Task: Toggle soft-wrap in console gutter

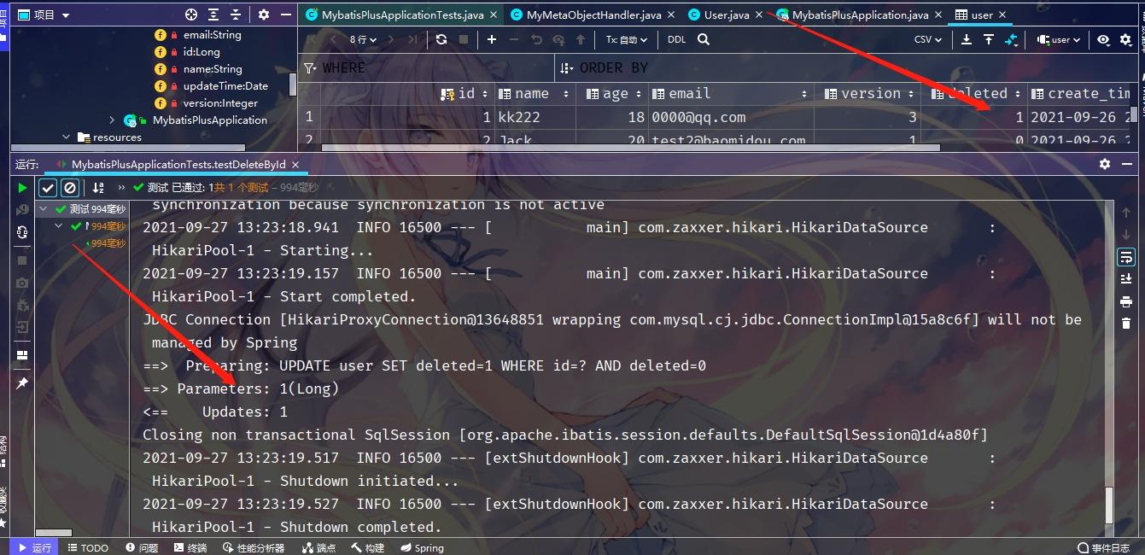Action: [x=1126, y=257]
